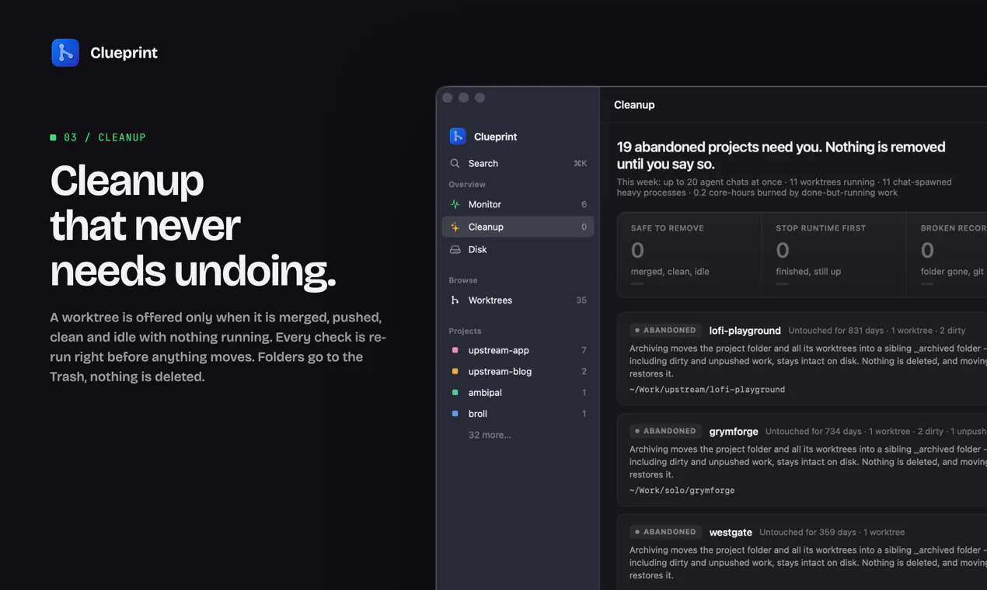The image size is (987, 590).
Task: Click the Clueprint logo icon in page header
Action: coord(65,53)
